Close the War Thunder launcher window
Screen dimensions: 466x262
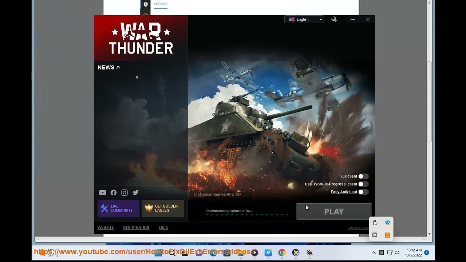click(368, 20)
